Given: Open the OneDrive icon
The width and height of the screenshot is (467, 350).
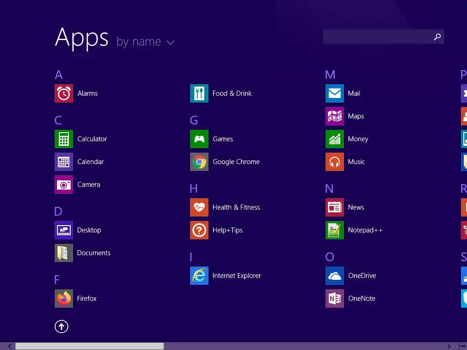Looking at the screenshot, I should (335, 276).
